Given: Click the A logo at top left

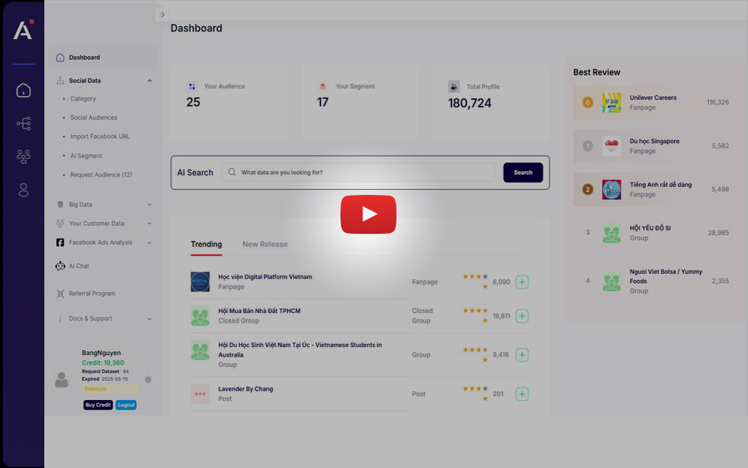Looking at the screenshot, I should [23, 30].
